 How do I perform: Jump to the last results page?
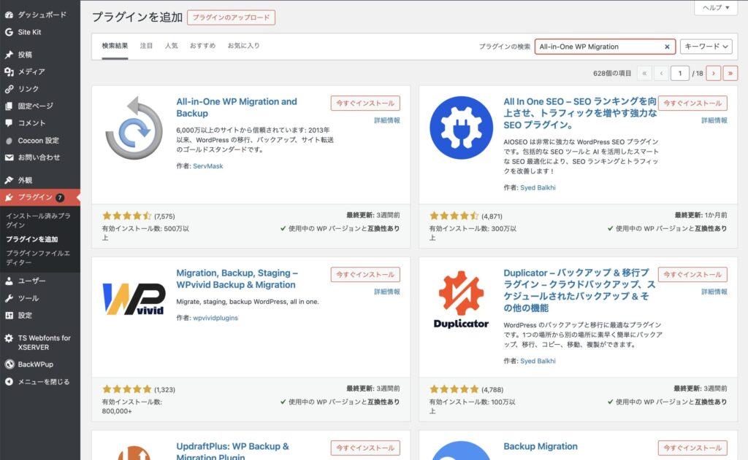point(730,73)
